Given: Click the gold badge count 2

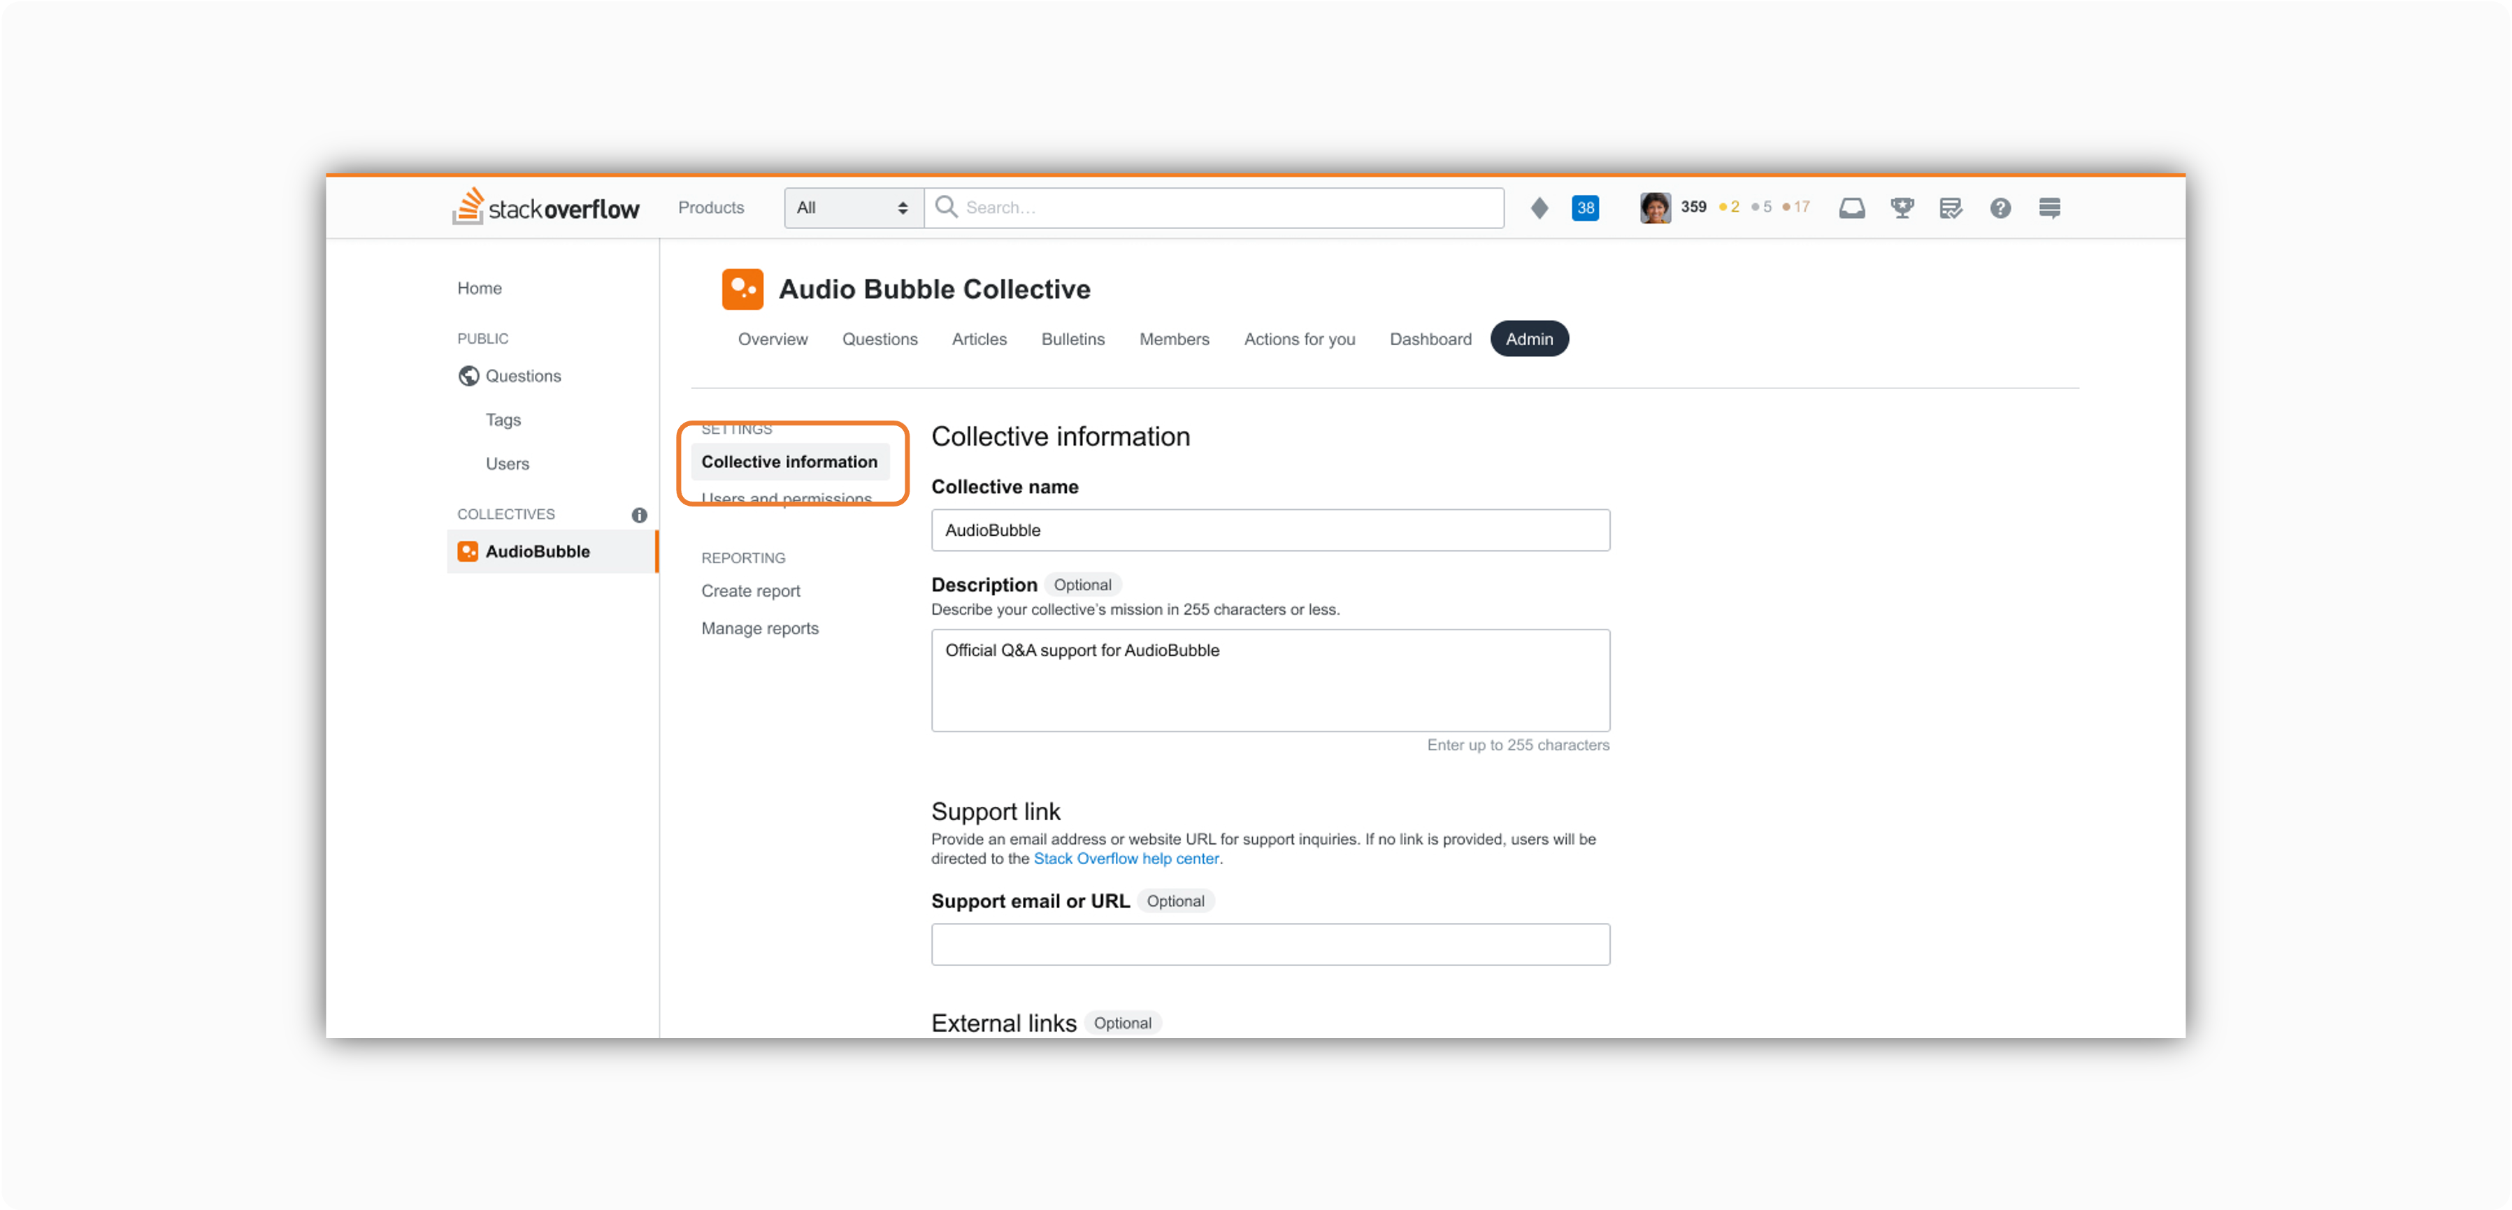Looking at the screenshot, I should [1729, 207].
